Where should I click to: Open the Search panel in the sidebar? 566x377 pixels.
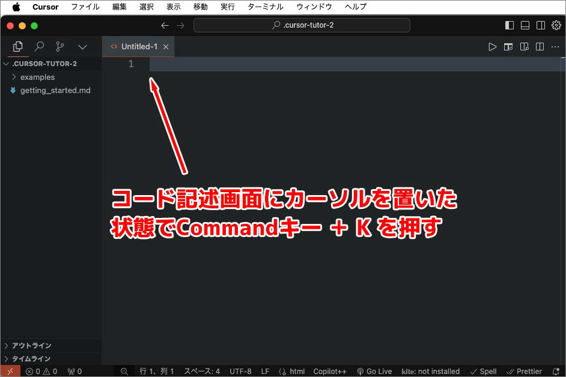(38, 46)
